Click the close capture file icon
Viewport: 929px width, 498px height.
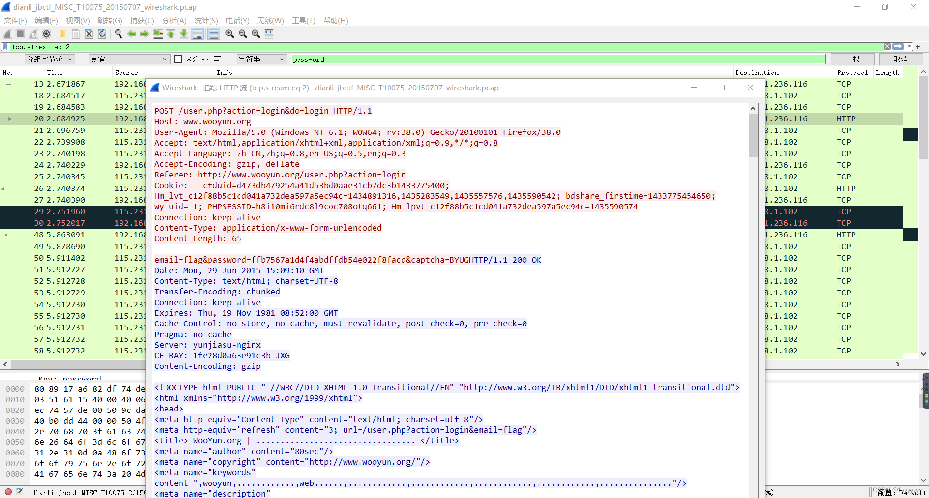pyautogui.click(x=89, y=34)
